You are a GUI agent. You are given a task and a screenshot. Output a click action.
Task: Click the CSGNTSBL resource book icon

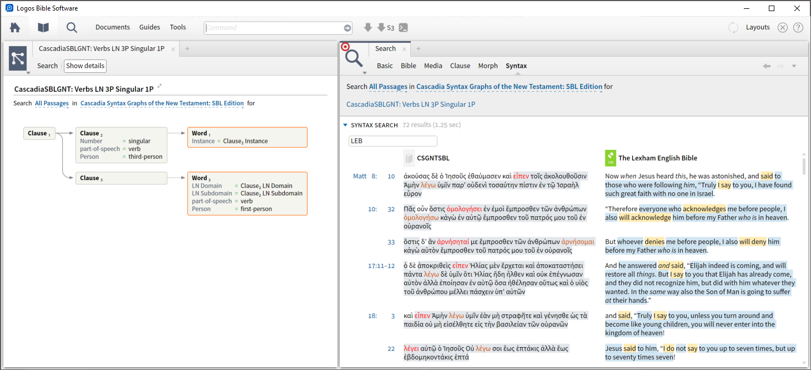pyautogui.click(x=409, y=157)
